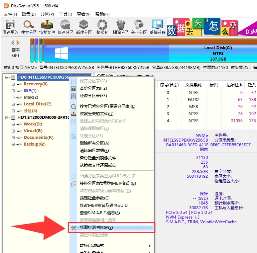Select Documents(F:) in the disk tree

tap(39, 138)
